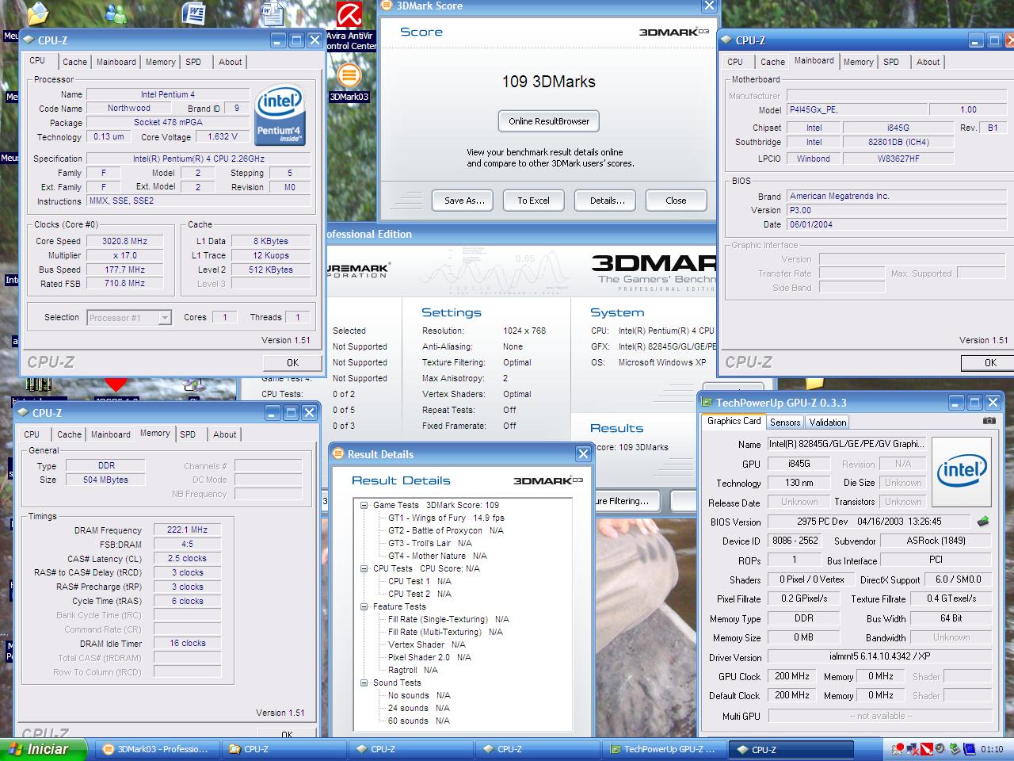
Task: Collapse the CPU Tests tree node
Action: 364,568
